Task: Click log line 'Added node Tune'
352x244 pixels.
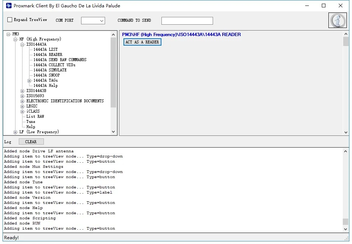Action: tap(23, 182)
